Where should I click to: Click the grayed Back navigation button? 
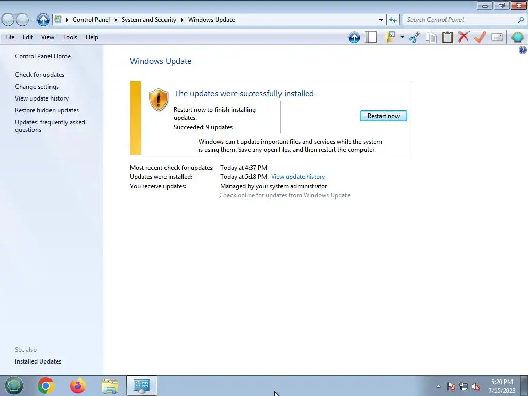pos(8,20)
